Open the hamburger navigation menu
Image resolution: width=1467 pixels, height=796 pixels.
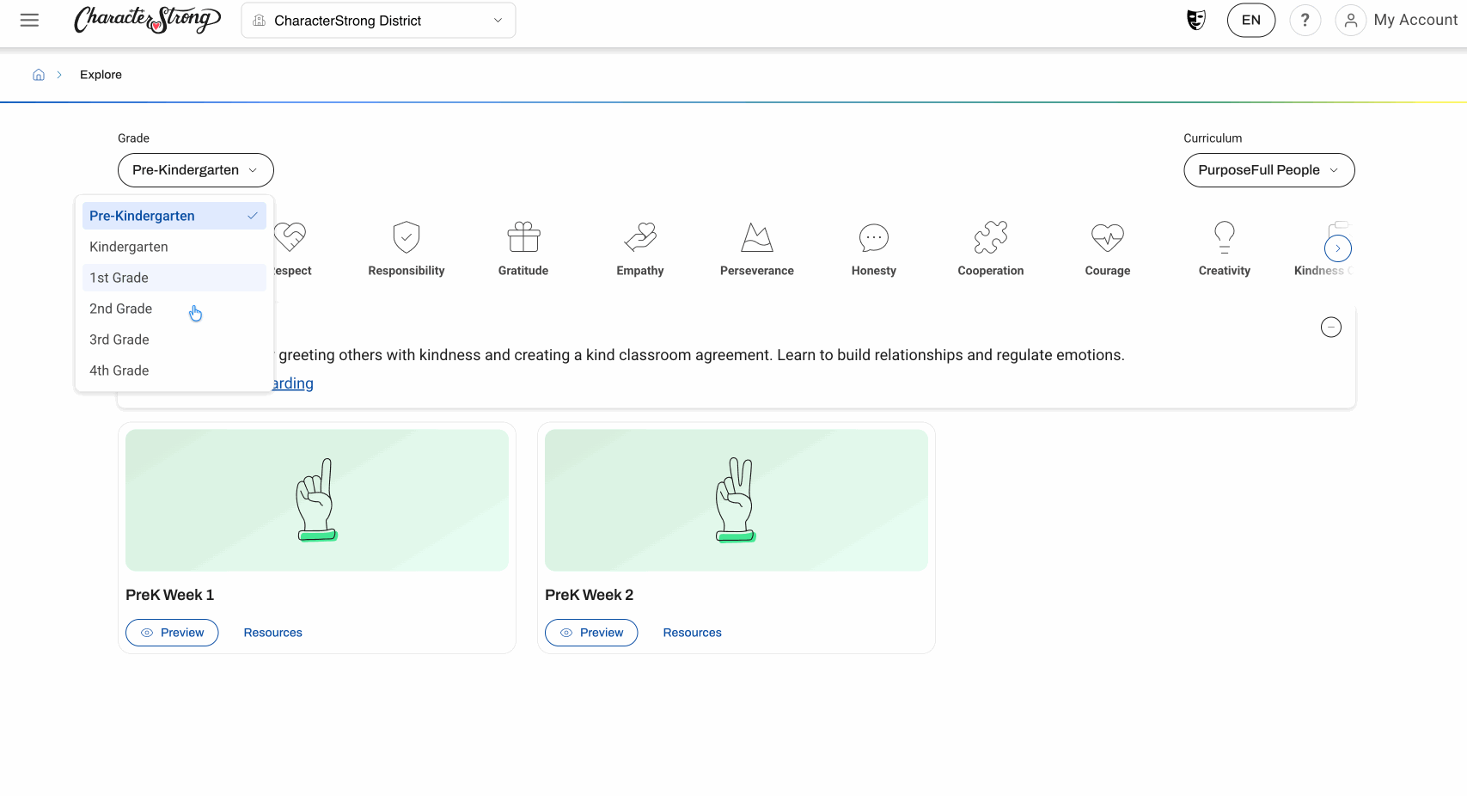(x=29, y=20)
